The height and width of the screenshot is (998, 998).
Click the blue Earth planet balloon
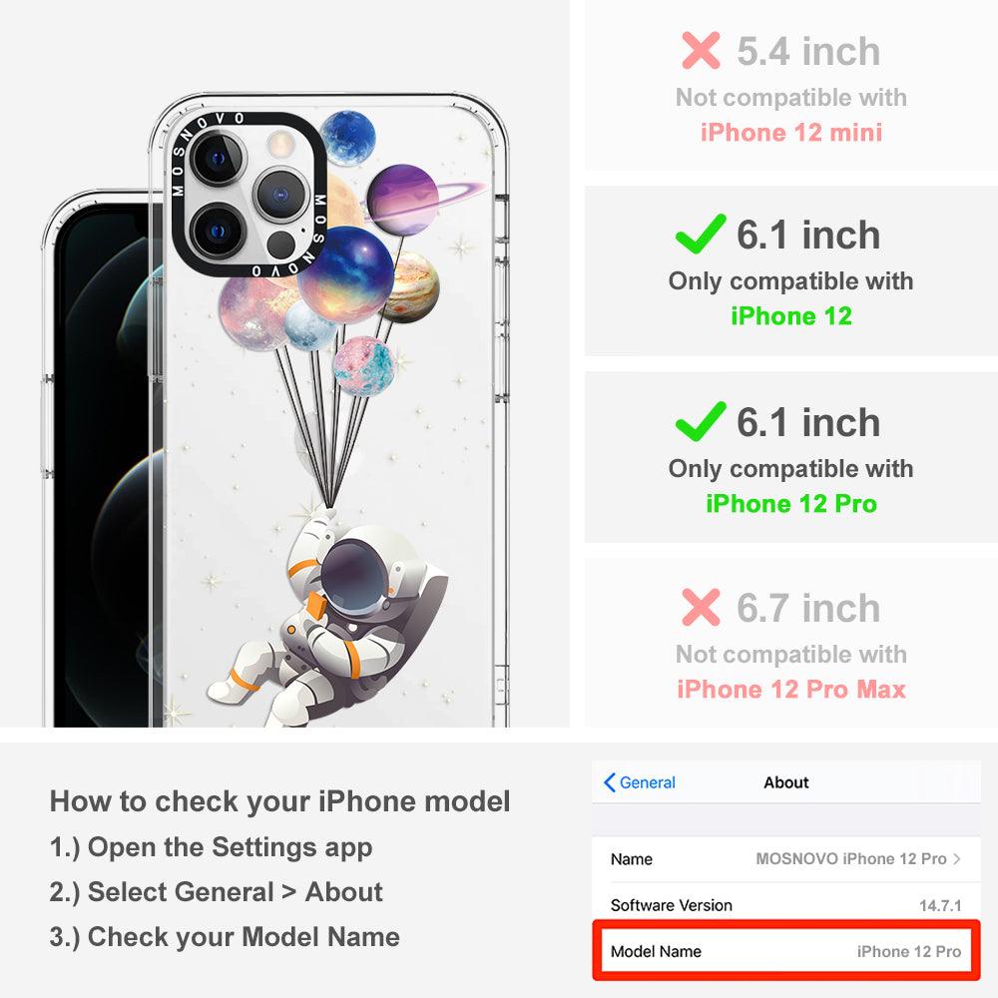347,137
